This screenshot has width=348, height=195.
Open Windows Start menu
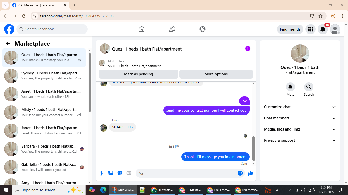(x=6, y=190)
